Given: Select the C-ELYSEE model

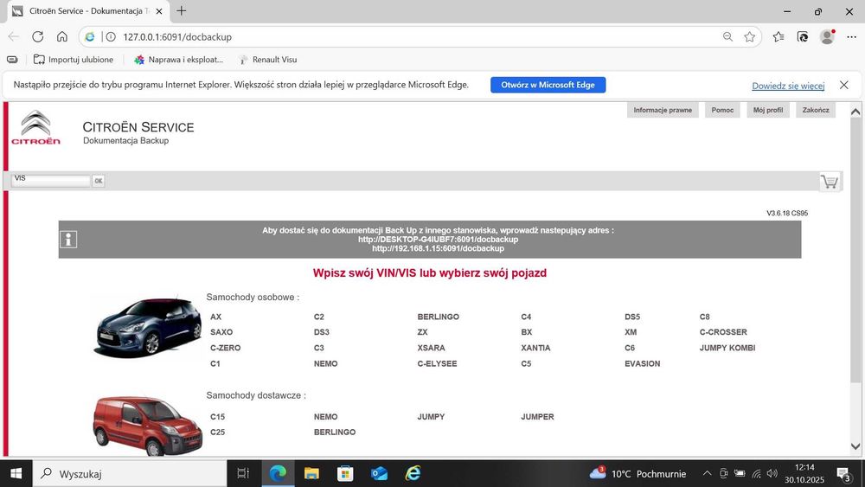Looking at the screenshot, I should 437,363.
